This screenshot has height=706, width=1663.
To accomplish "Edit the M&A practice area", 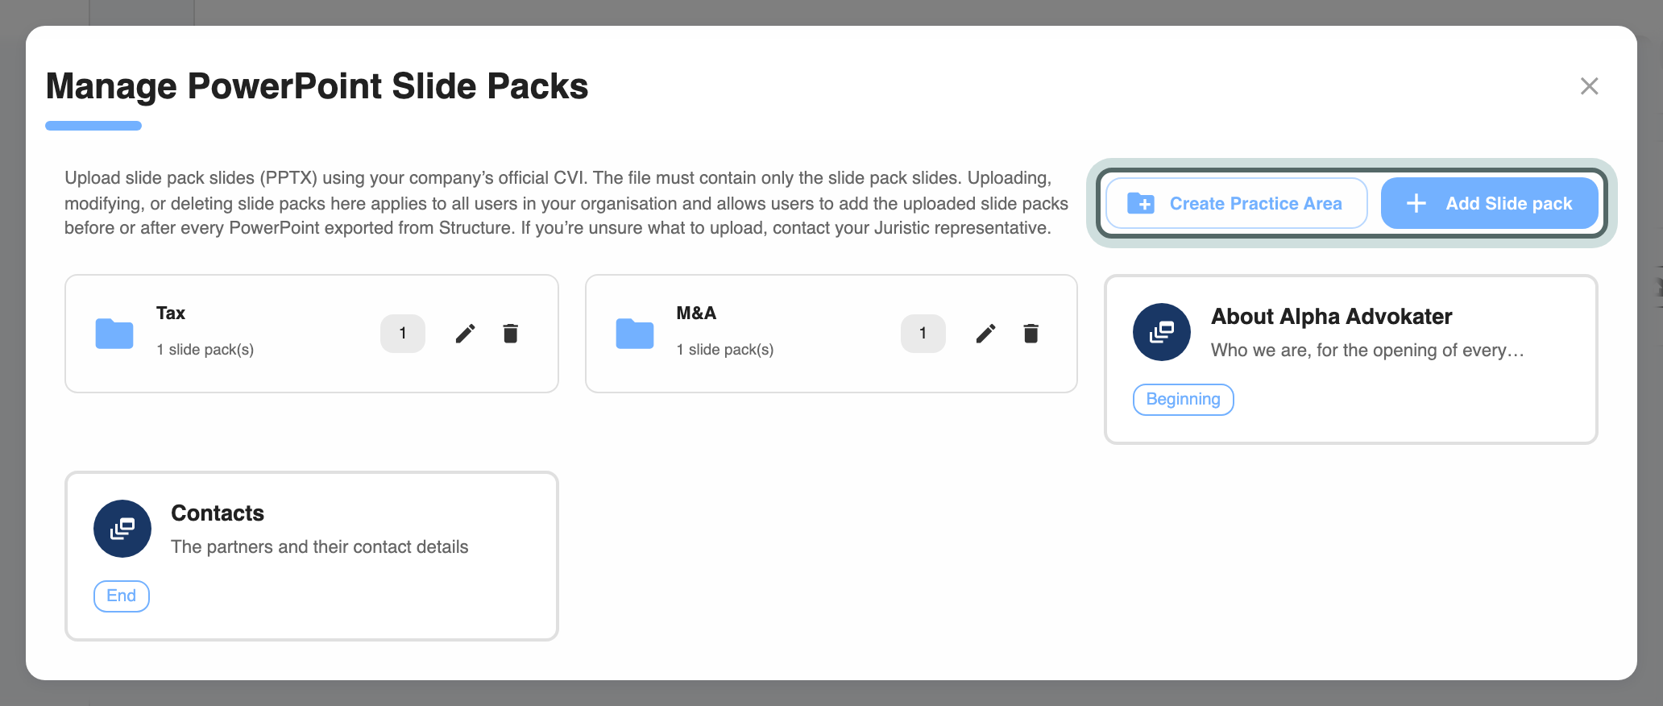I will (986, 334).
